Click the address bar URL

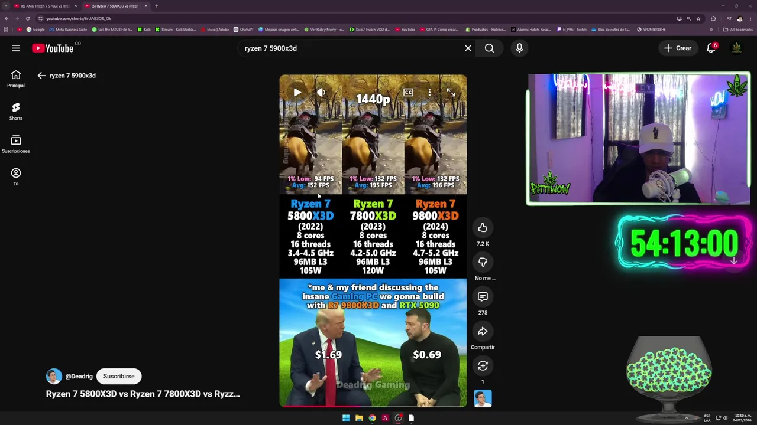coord(79,18)
